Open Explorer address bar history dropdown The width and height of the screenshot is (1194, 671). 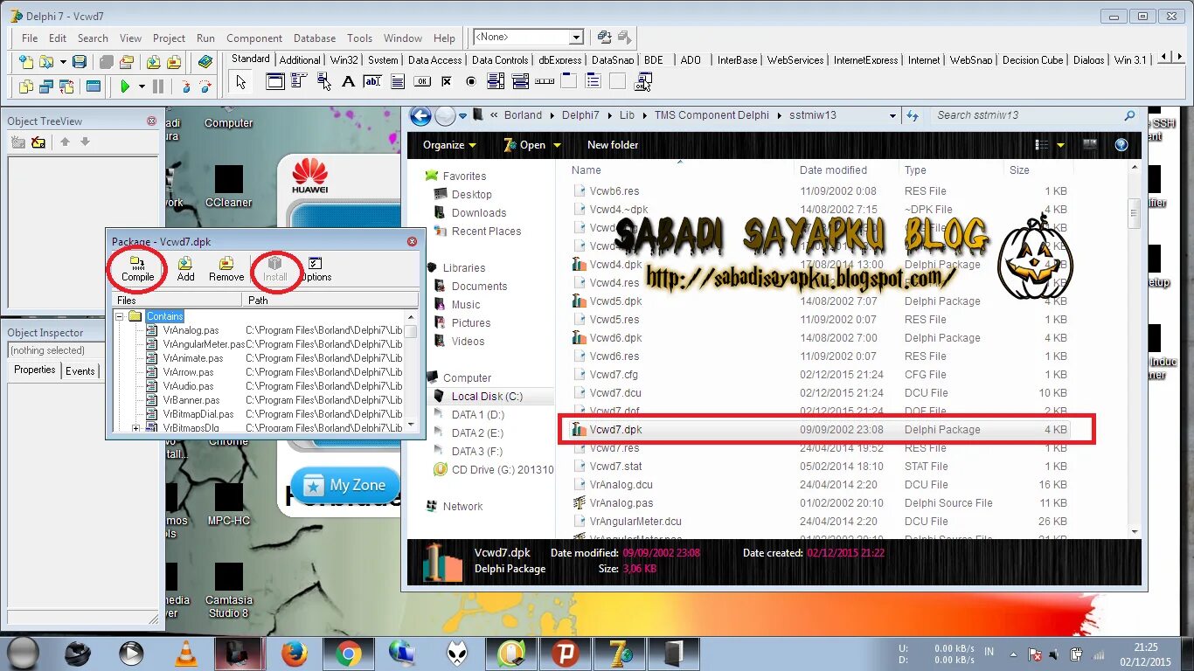point(892,115)
